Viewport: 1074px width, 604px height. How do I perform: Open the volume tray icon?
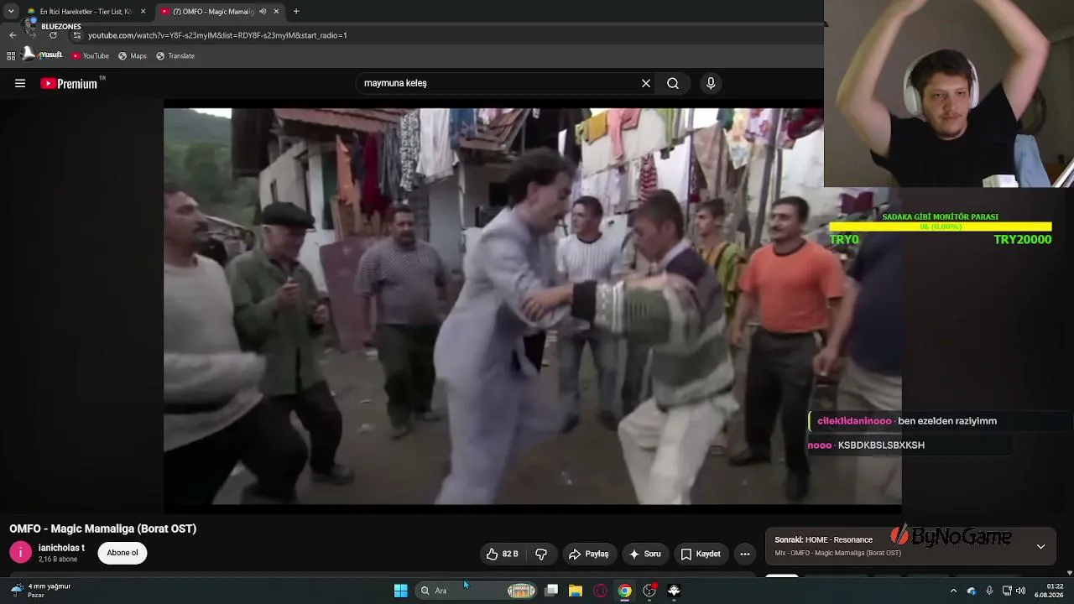[x=1021, y=591]
